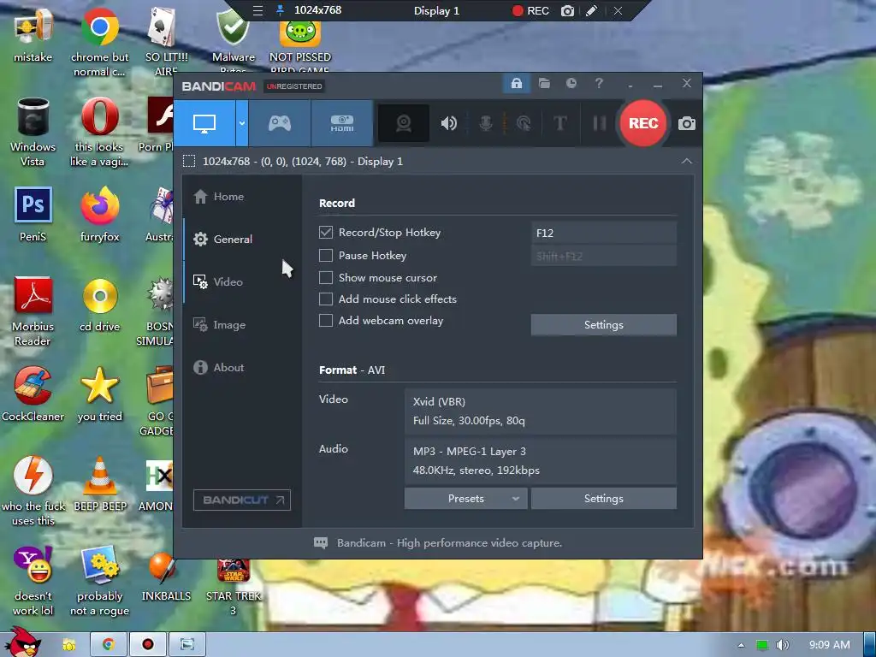Open the 'STAR TREK 3' desktop icon
Image resolution: width=876 pixels, height=657 pixels.
tap(234, 585)
